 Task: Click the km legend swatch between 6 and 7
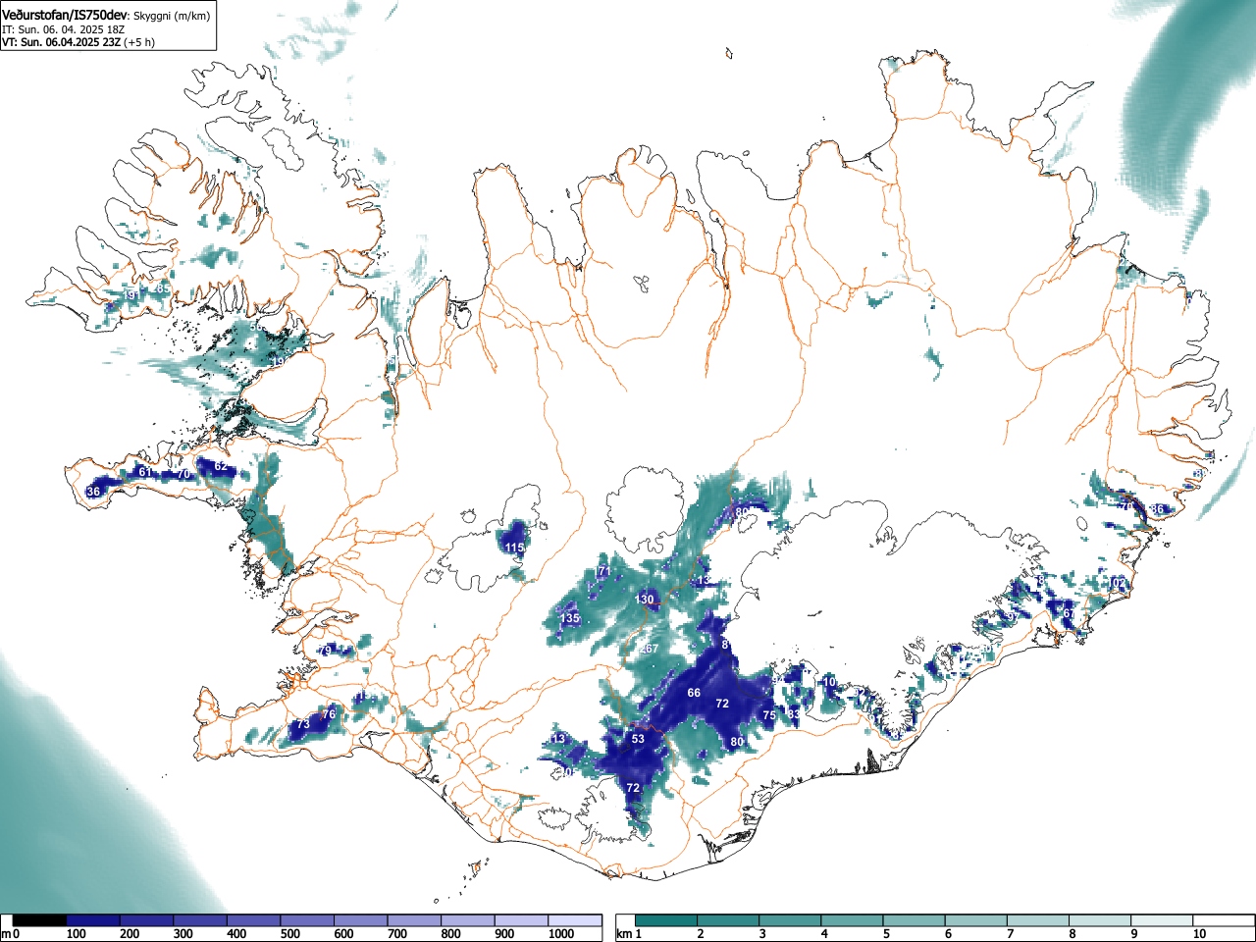coord(977,920)
